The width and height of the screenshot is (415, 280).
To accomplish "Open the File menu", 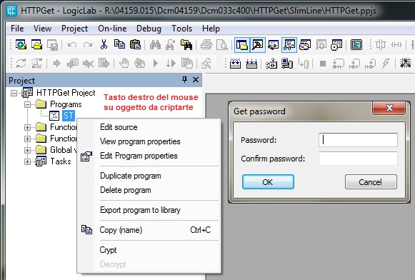I will [x=17, y=29].
